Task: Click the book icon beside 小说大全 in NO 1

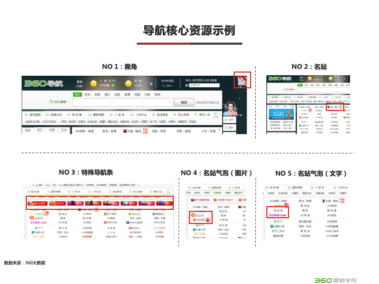Action: (x=132, y=115)
